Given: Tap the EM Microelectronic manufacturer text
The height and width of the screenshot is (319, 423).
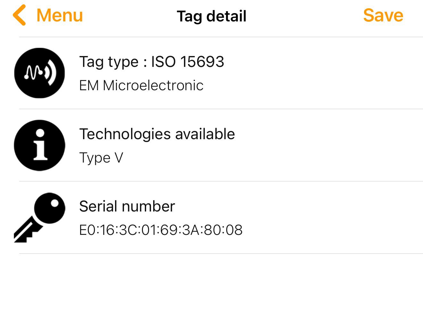Looking at the screenshot, I should click(x=141, y=85).
